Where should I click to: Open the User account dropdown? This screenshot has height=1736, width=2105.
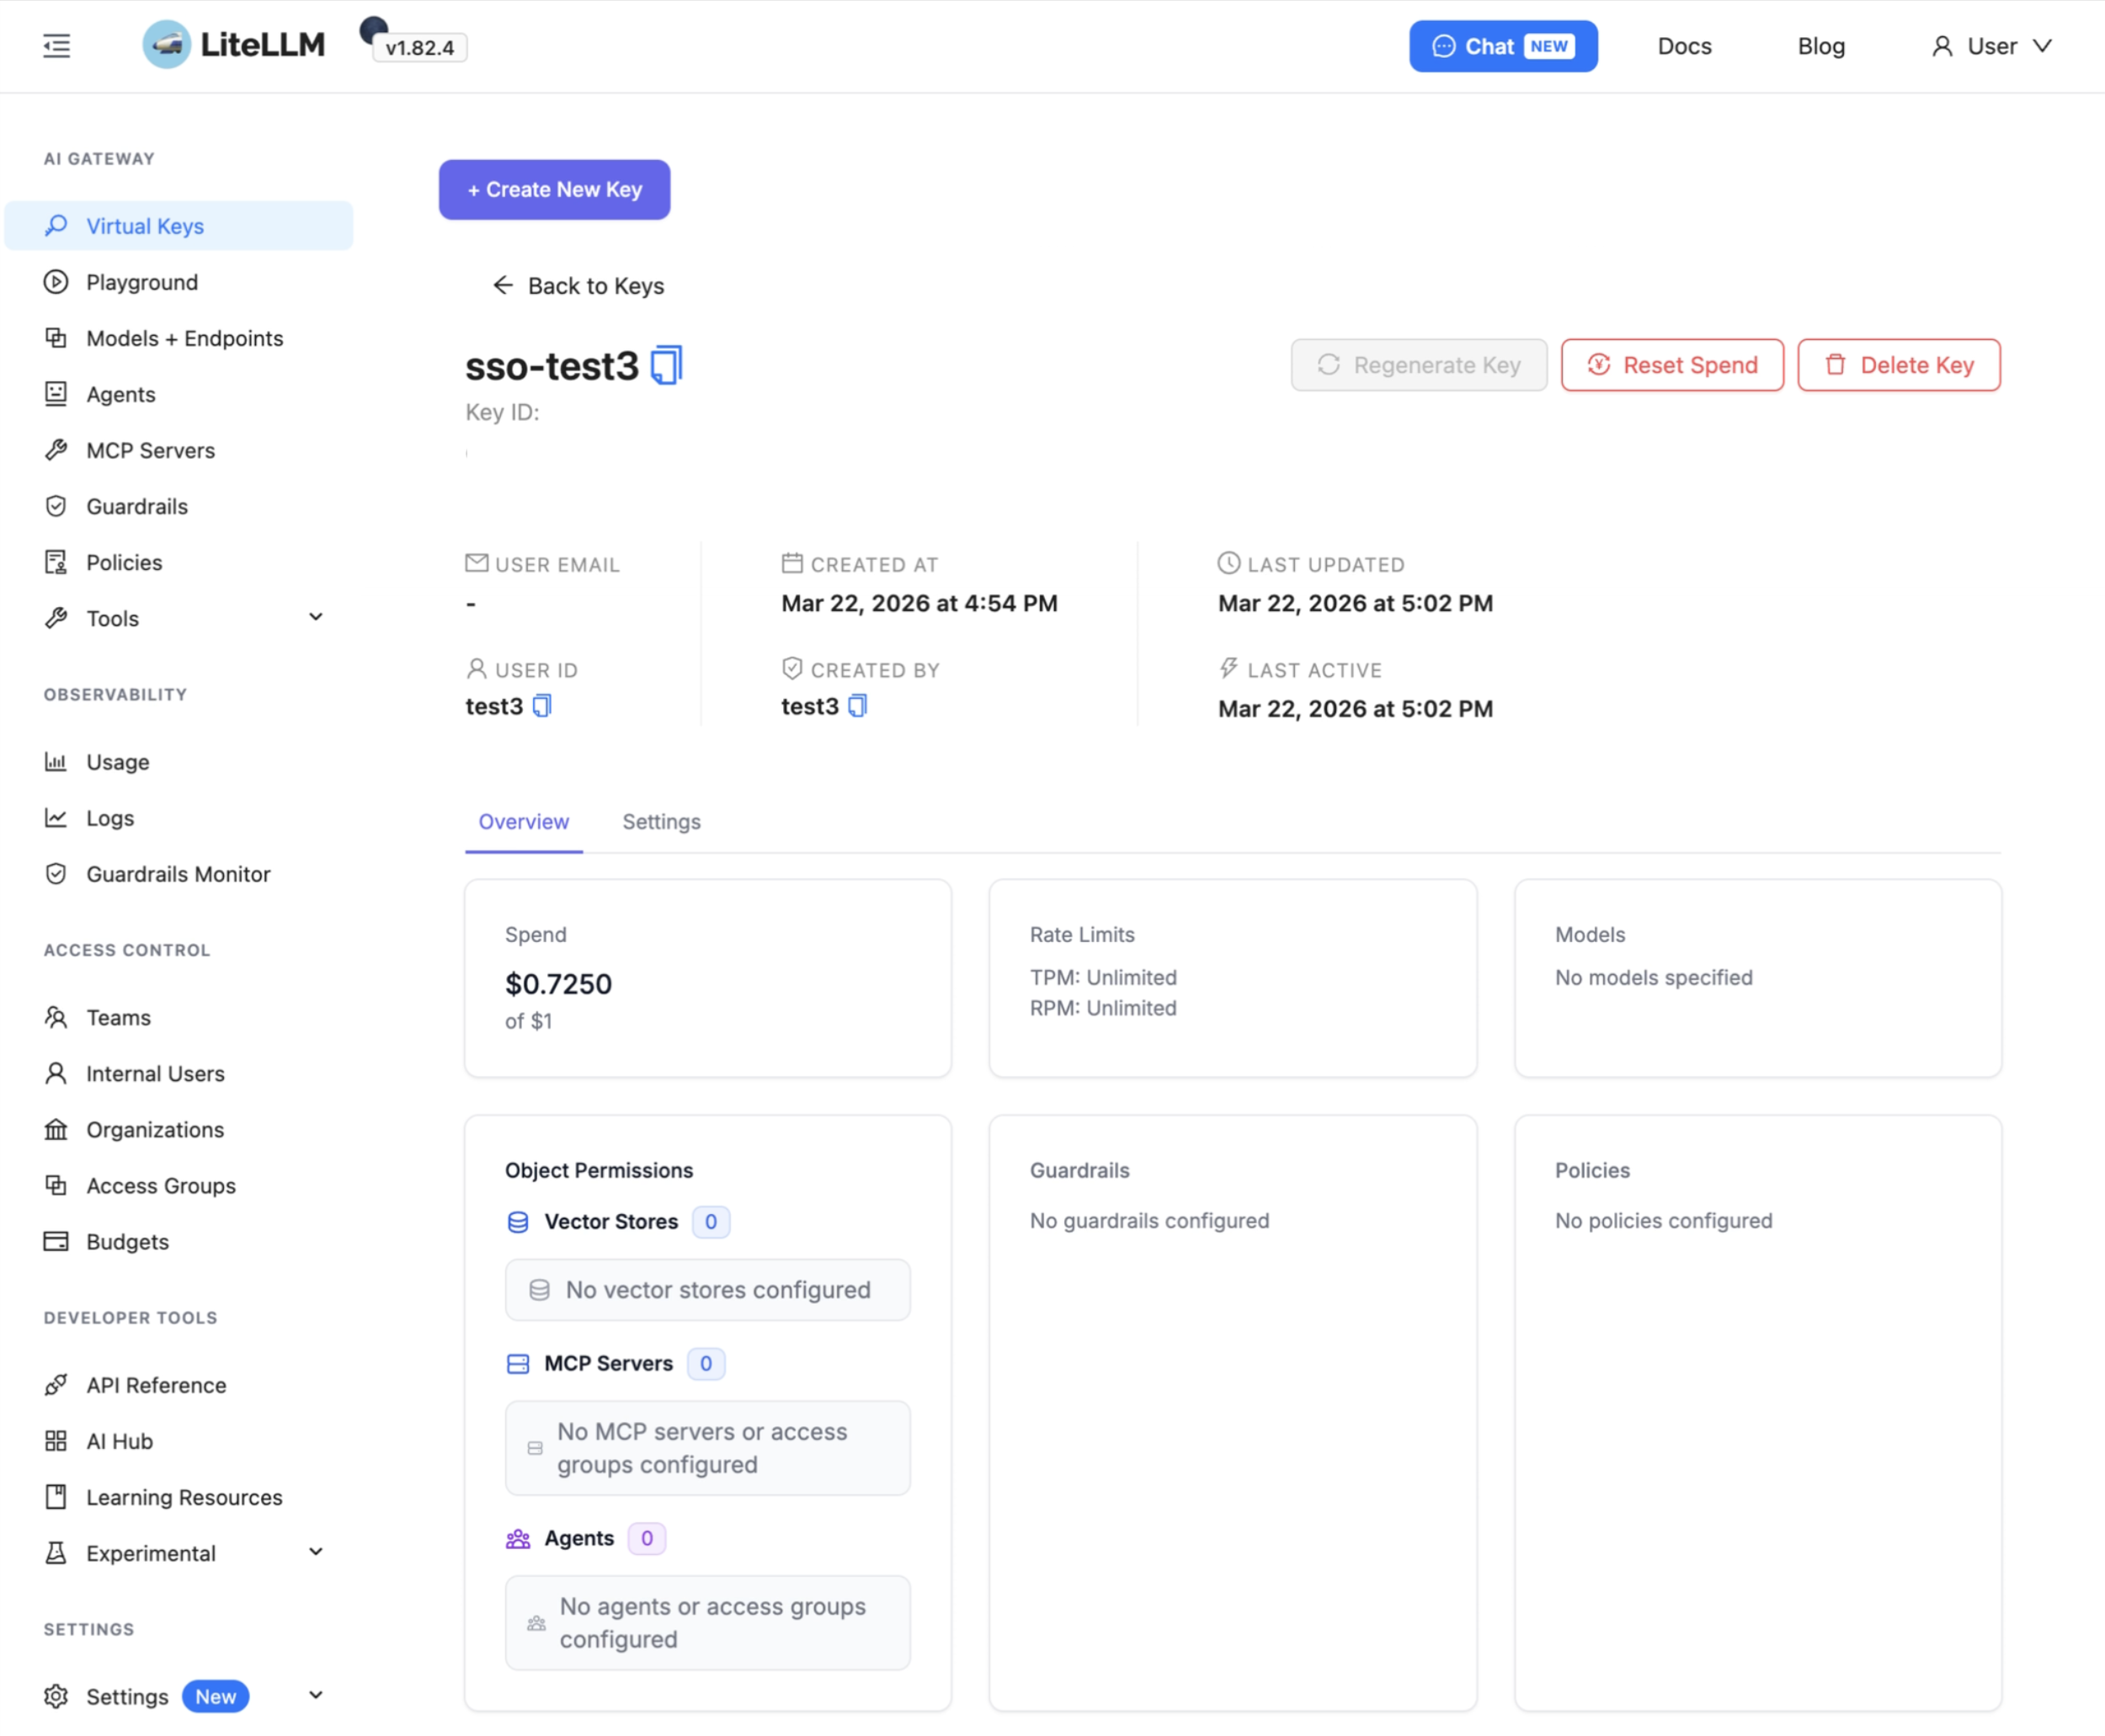click(x=1991, y=46)
